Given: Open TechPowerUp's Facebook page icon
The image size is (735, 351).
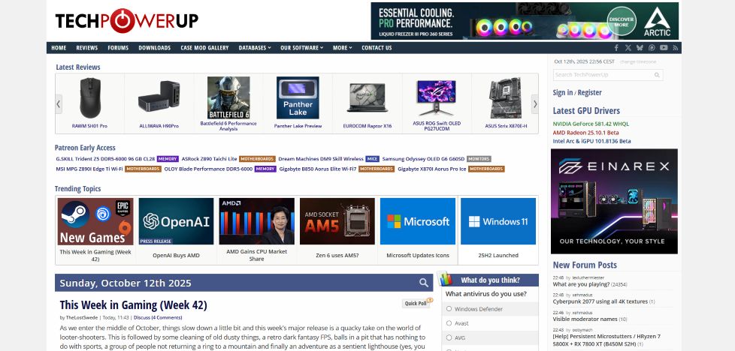Looking at the screenshot, I should click(x=616, y=48).
